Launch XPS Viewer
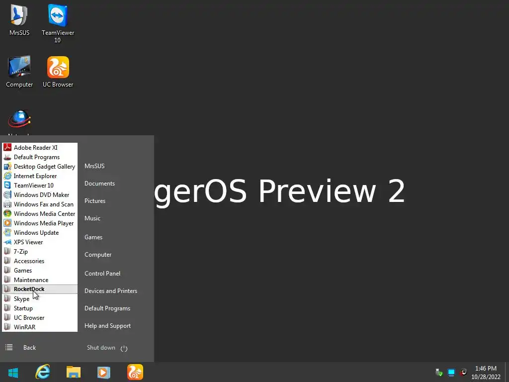This screenshot has height=382, width=509. 40,242
